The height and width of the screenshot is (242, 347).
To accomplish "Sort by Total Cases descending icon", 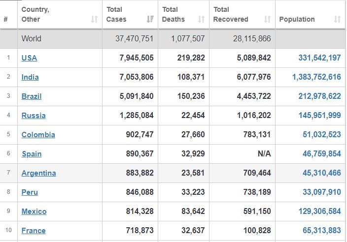I will tap(150, 19).
